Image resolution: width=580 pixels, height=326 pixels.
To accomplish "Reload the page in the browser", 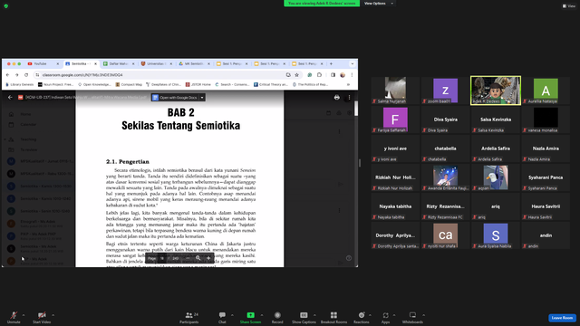I will [26, 74].
